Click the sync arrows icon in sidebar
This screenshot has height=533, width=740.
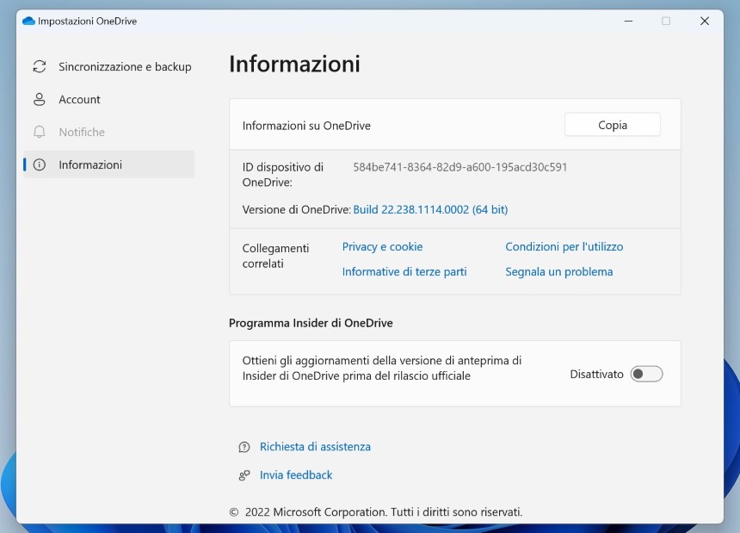(x=40, y=66)
